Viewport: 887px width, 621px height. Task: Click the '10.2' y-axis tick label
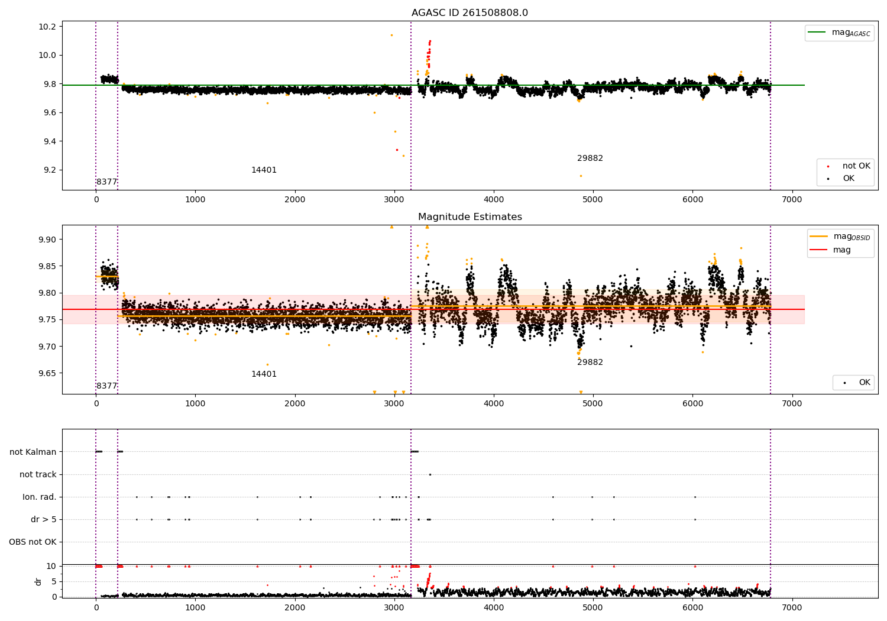tap(48, 27)
